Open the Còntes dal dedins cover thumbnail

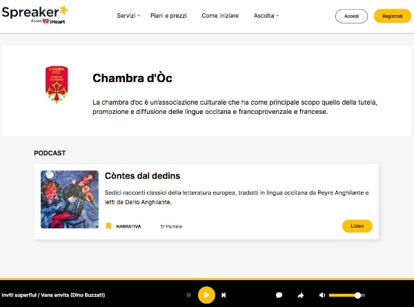click(x=70, y=199)
